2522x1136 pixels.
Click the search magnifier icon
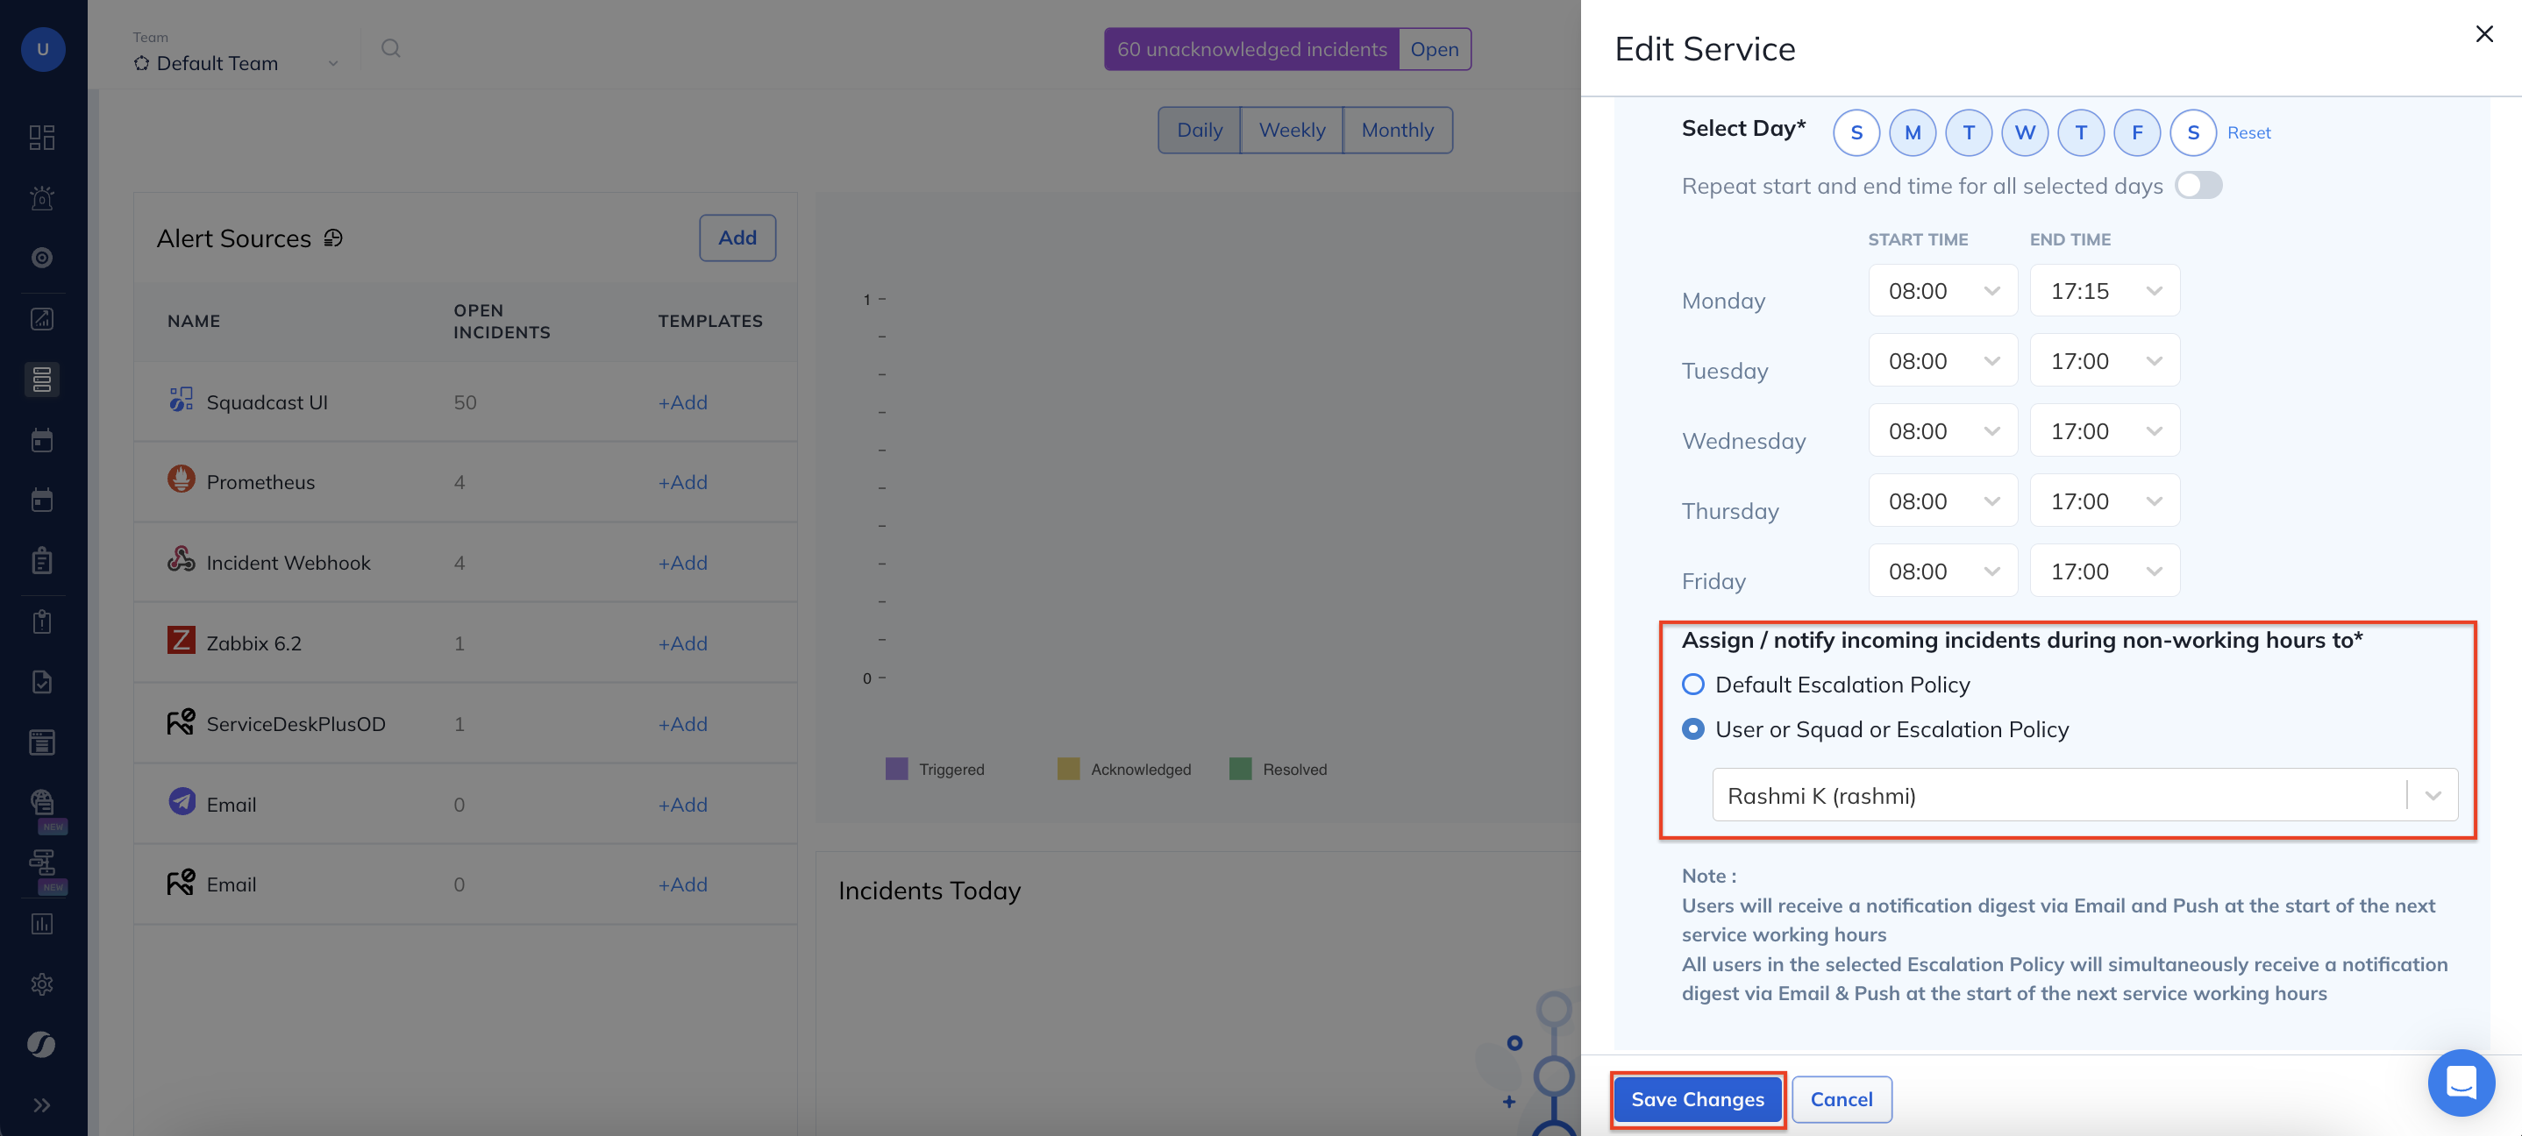[390, 48]
